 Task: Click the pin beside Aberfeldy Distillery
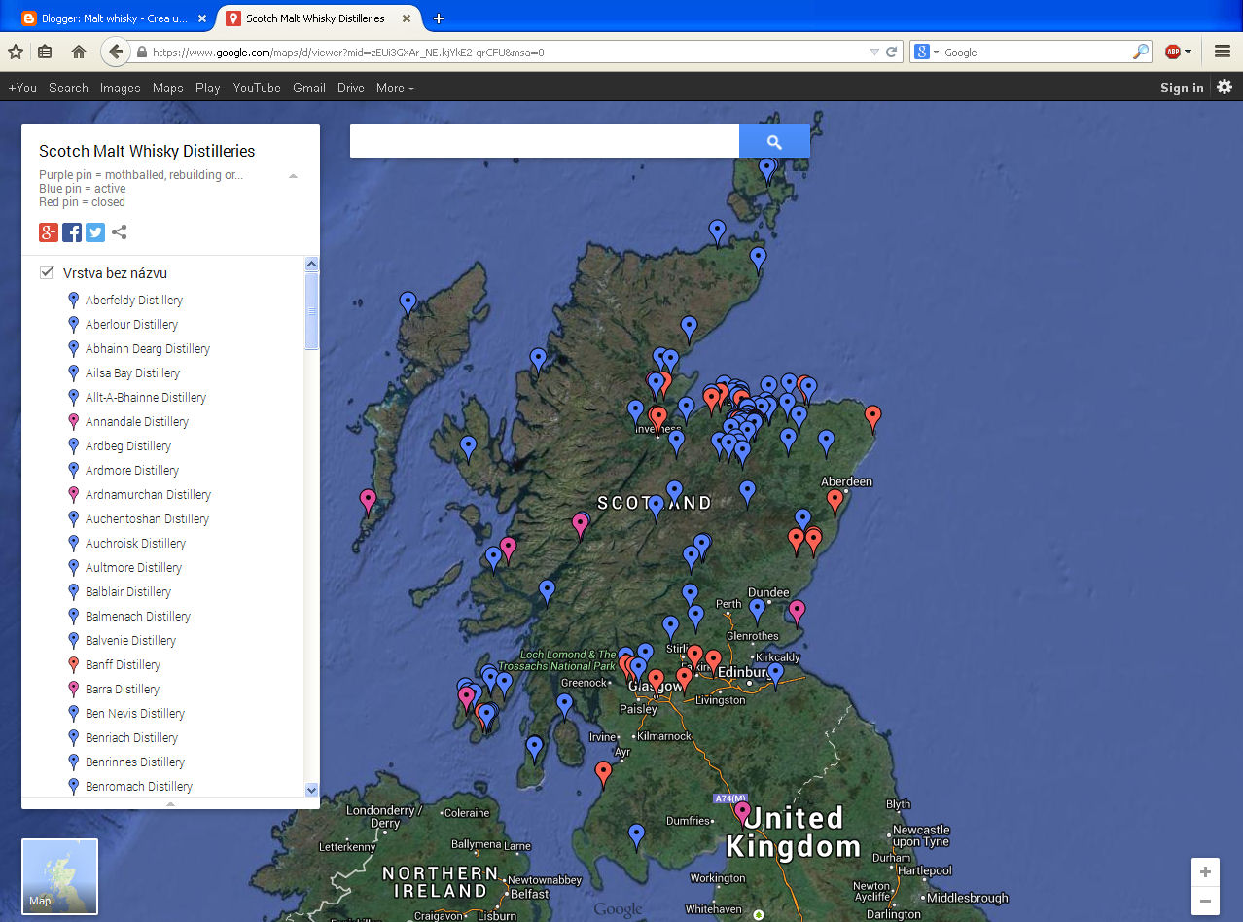pyautogui.click(x=73, y=301)
